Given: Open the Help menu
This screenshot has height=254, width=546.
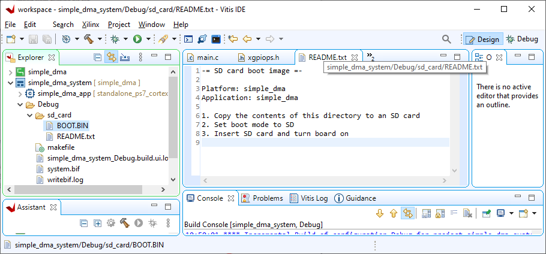Looking at the screenshot, I should coord(181,25).
